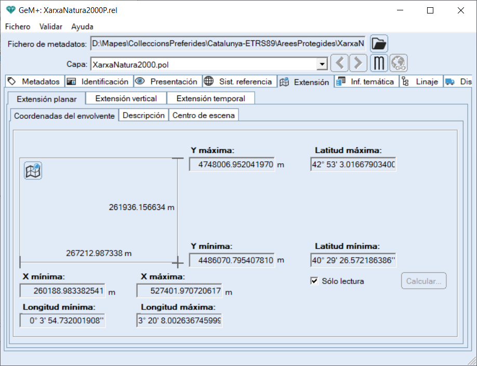Open the Ayuda menu
477x366 pixels.
[x=82, y=26]
